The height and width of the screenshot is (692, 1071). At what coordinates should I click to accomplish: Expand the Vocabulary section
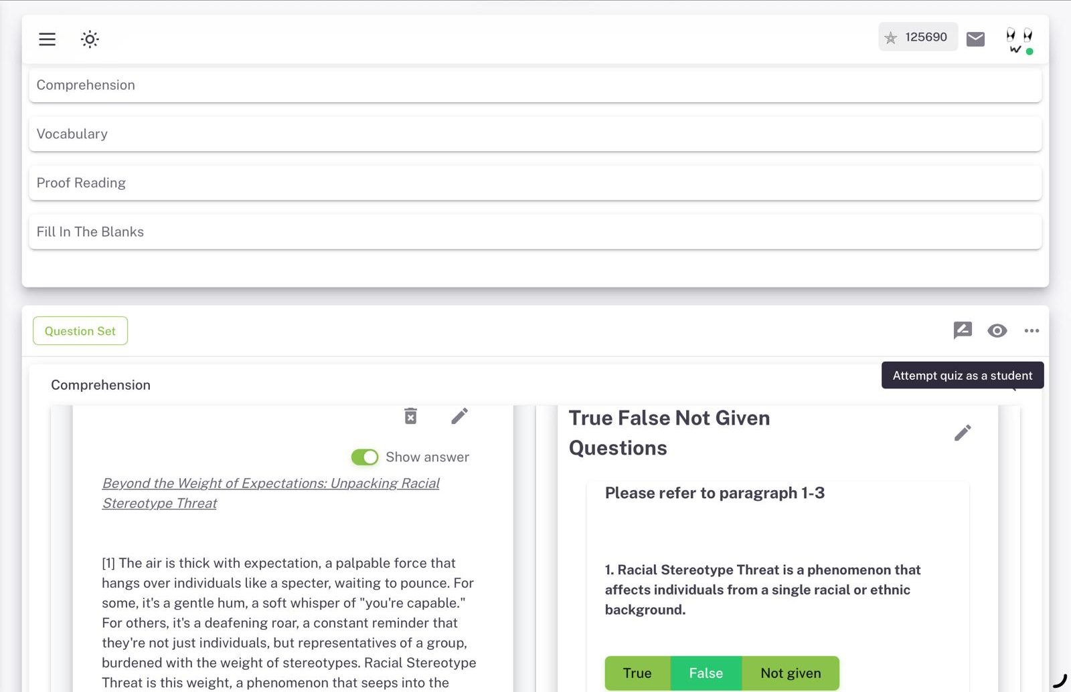tap(535, 134)
